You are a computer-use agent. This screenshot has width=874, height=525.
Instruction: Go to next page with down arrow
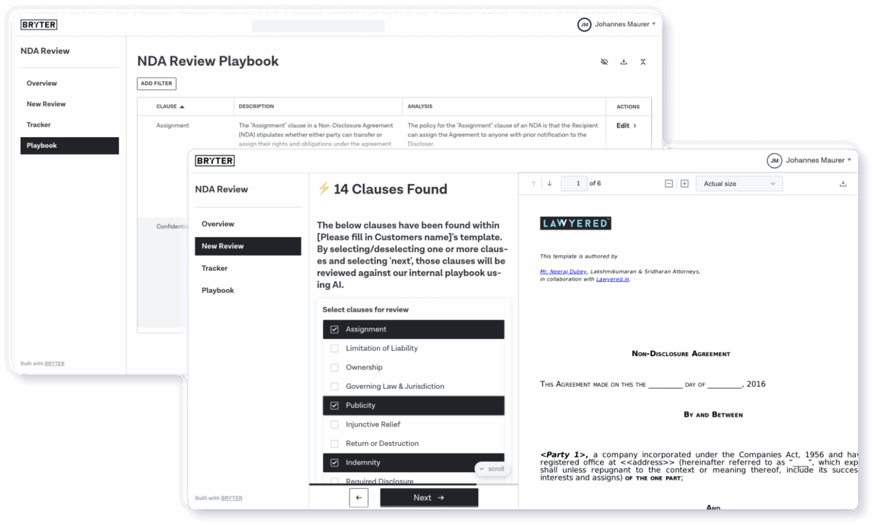click(x=549, y=183)
